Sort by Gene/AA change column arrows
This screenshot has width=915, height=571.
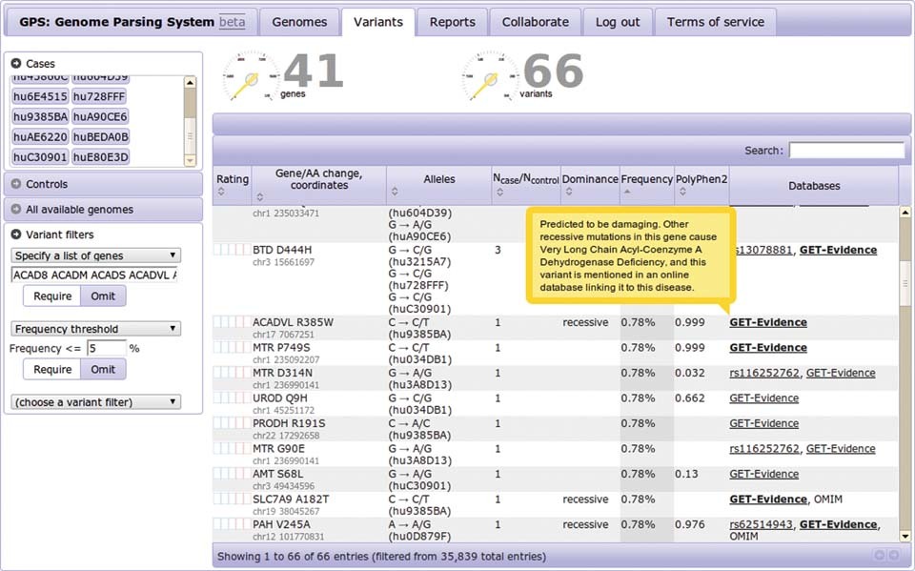[259, 197]
